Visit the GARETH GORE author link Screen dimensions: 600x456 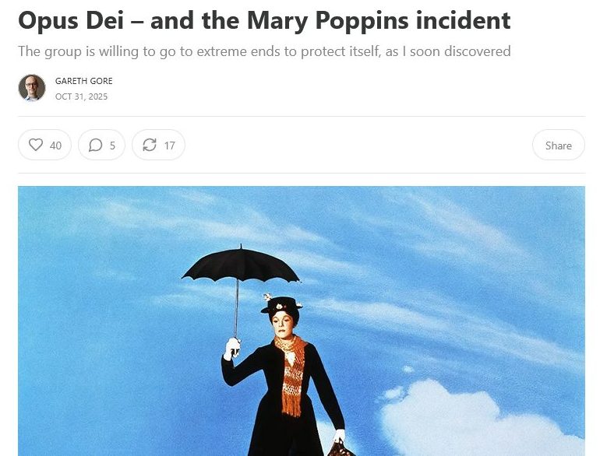[84, 81]
